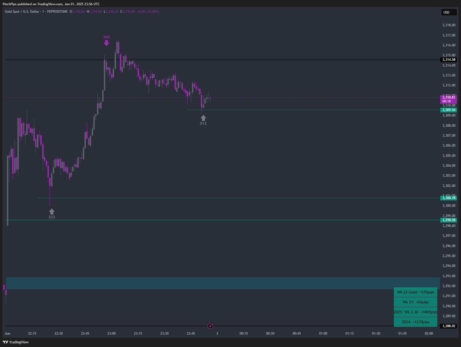This screenshot has width=461, height=347.
Task: Click the 2024: +1270pips cell
Action: point(416,322)
